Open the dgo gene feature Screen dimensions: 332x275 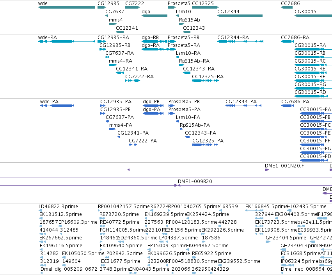pos(154,16)
